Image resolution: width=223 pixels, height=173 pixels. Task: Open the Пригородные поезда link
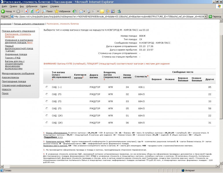14,81
